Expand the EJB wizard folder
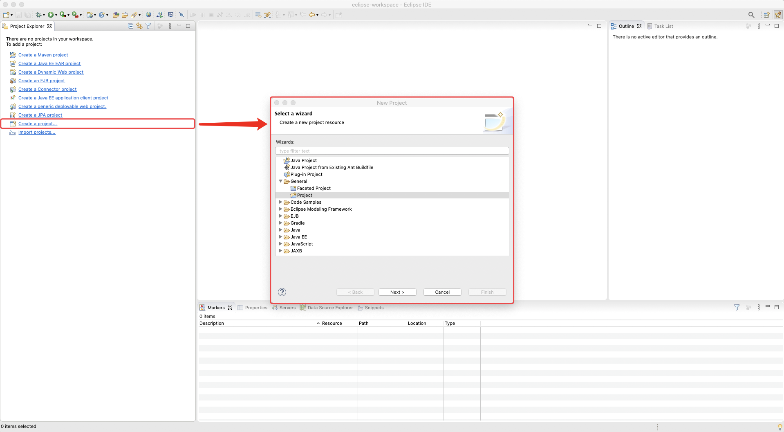This screenshot has width=784, height=432. click(x=281, y=216)
